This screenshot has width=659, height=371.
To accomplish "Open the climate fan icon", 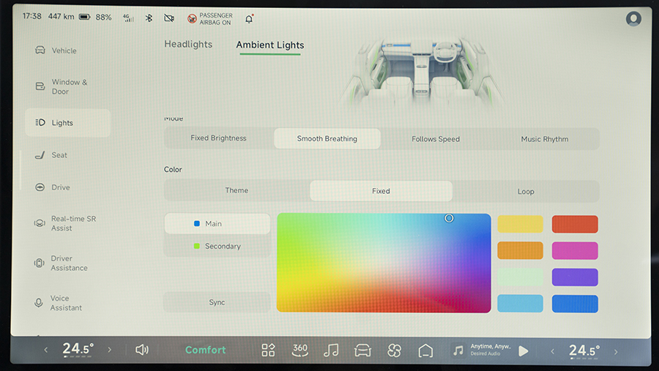I will coord(395,350).
